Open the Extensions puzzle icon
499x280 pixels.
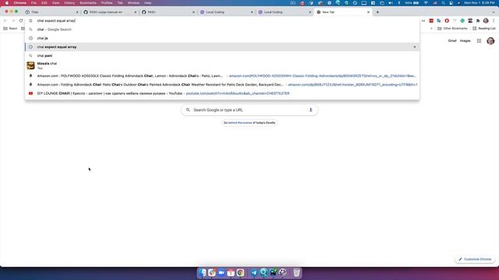point(478,21)
